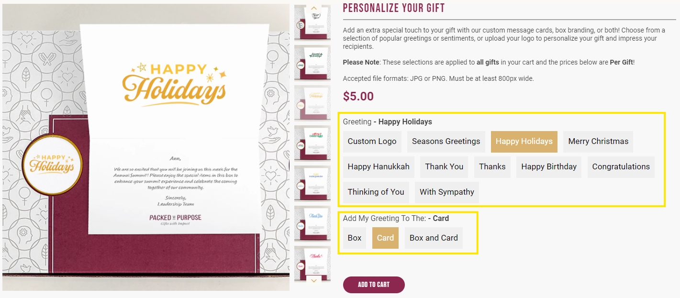
Task: Click the large Happy Holidays card preview image
Action: [146, 147]
